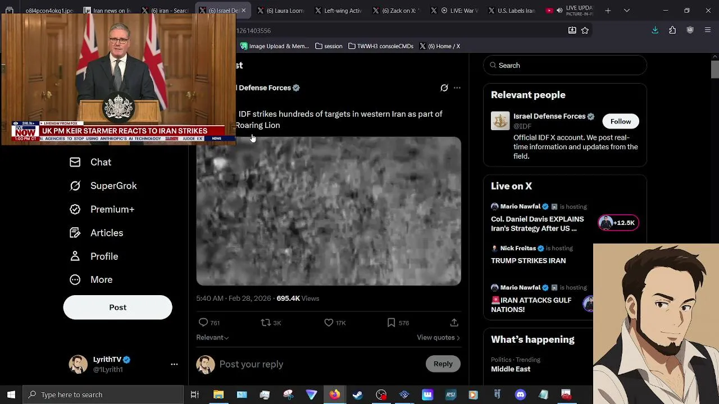Open Image Upload & Mem bookmark

coord(275,46)
